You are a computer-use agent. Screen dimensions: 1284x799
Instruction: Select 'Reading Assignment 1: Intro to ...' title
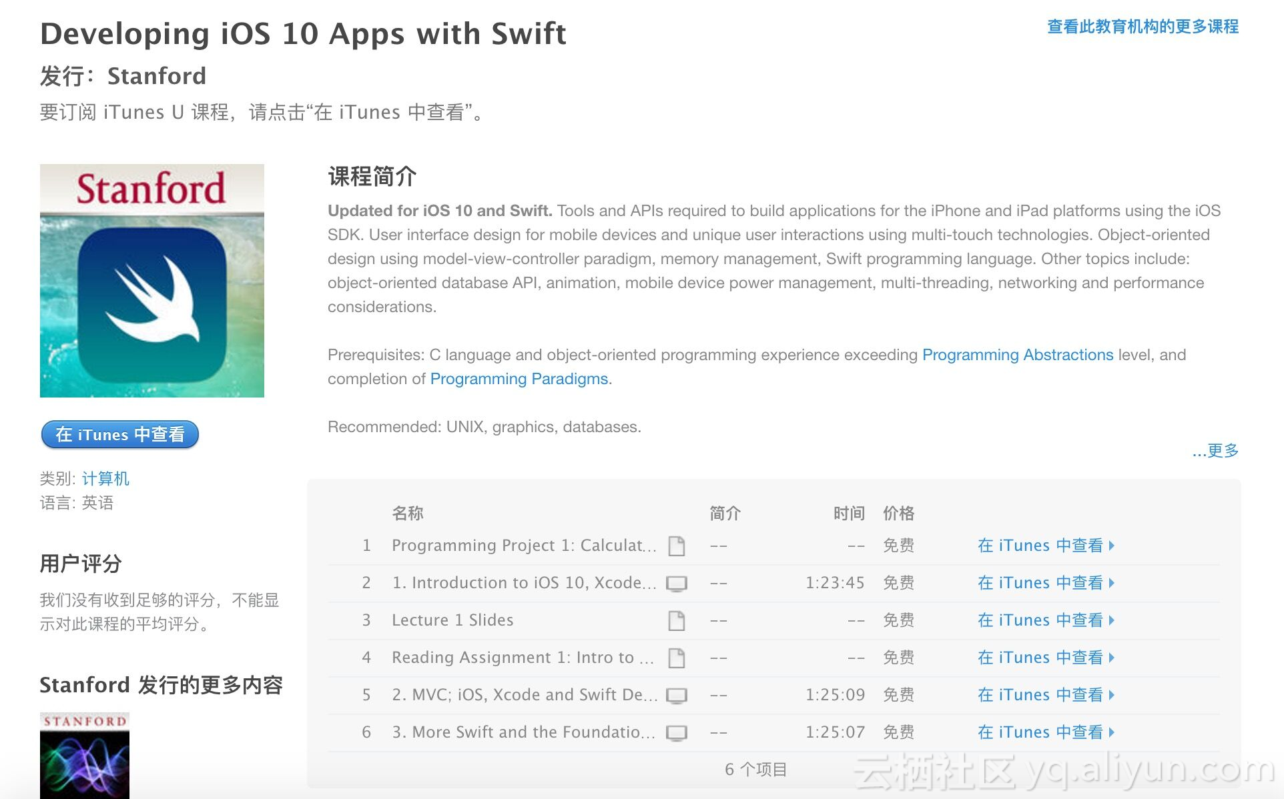point(523,658)
